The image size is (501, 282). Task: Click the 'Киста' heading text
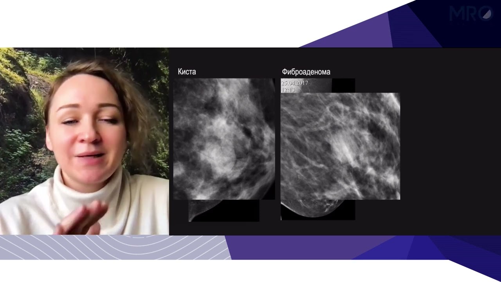click(187, 72)
